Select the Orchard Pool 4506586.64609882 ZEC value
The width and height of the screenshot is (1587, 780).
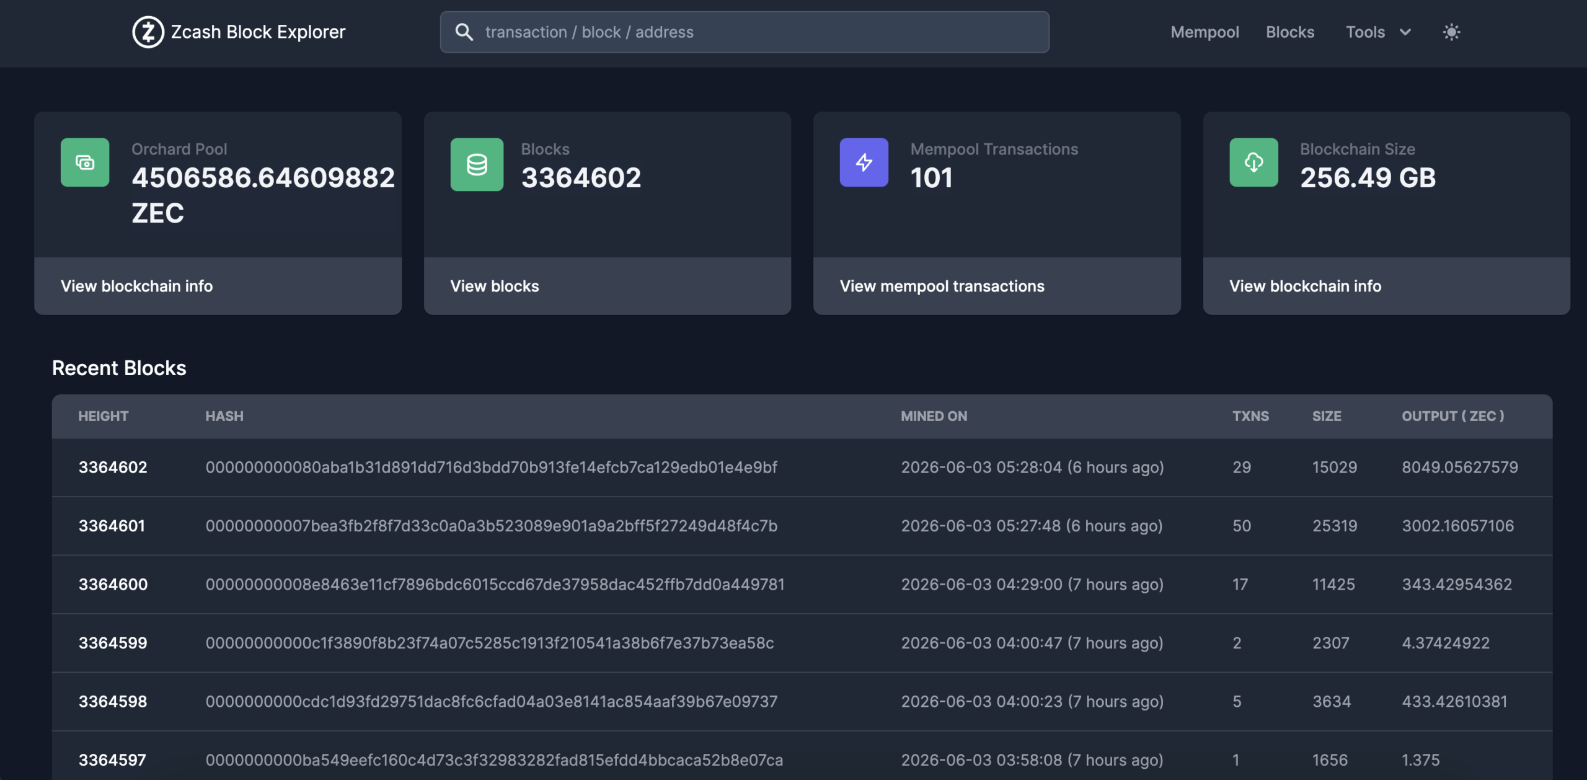(x=263, y=195)
